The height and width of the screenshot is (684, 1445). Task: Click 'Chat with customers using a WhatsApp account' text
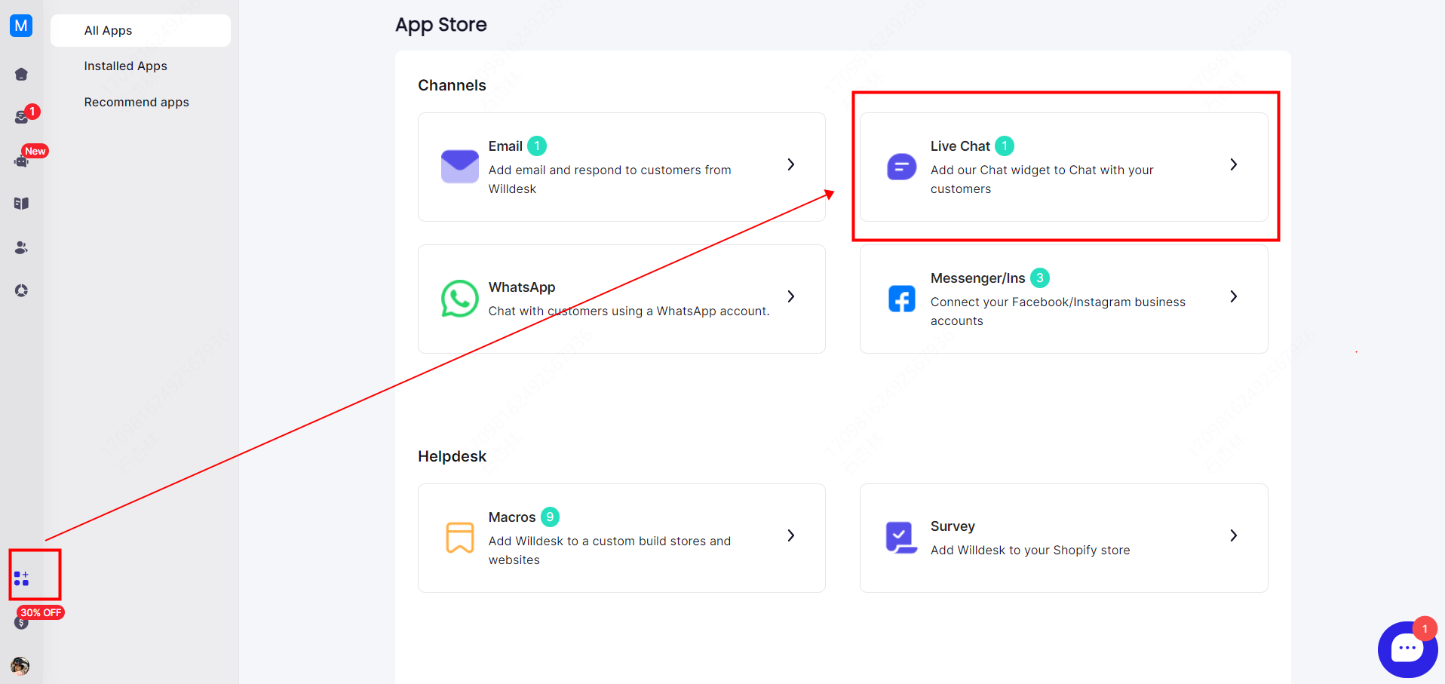[629, 311]
